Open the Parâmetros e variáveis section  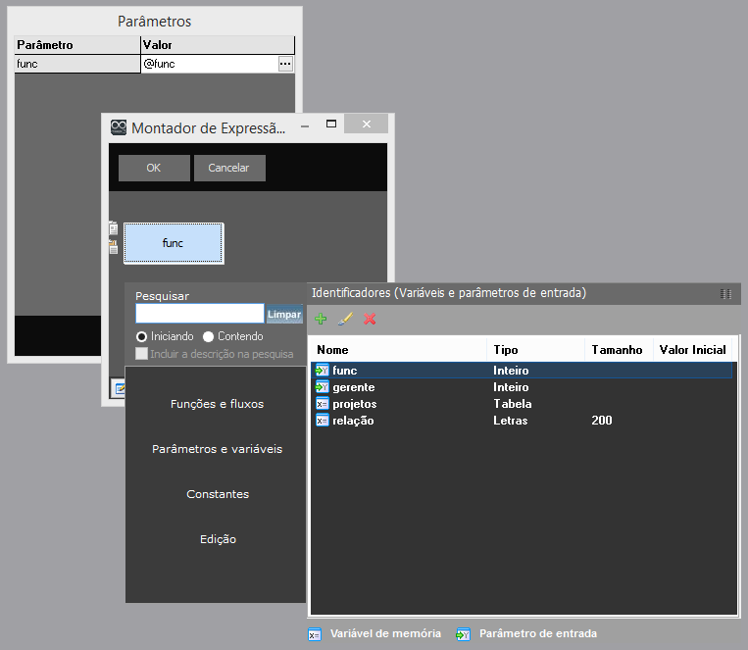[x=217, y=449]
